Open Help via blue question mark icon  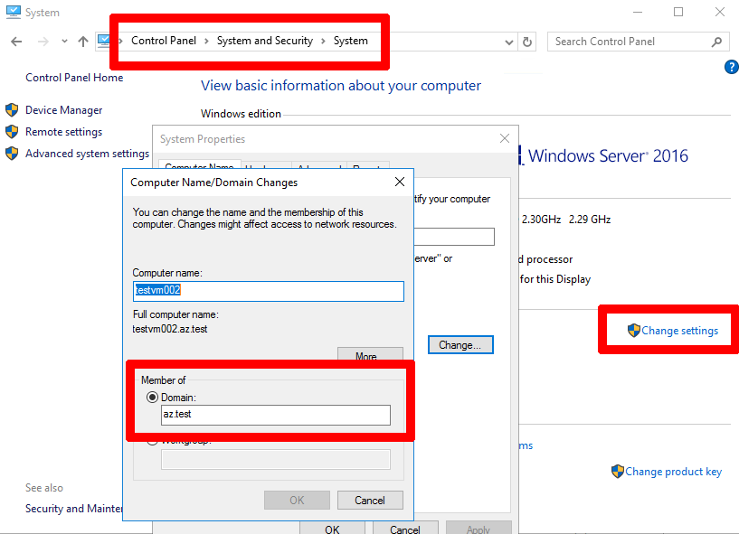click(731, 67)
